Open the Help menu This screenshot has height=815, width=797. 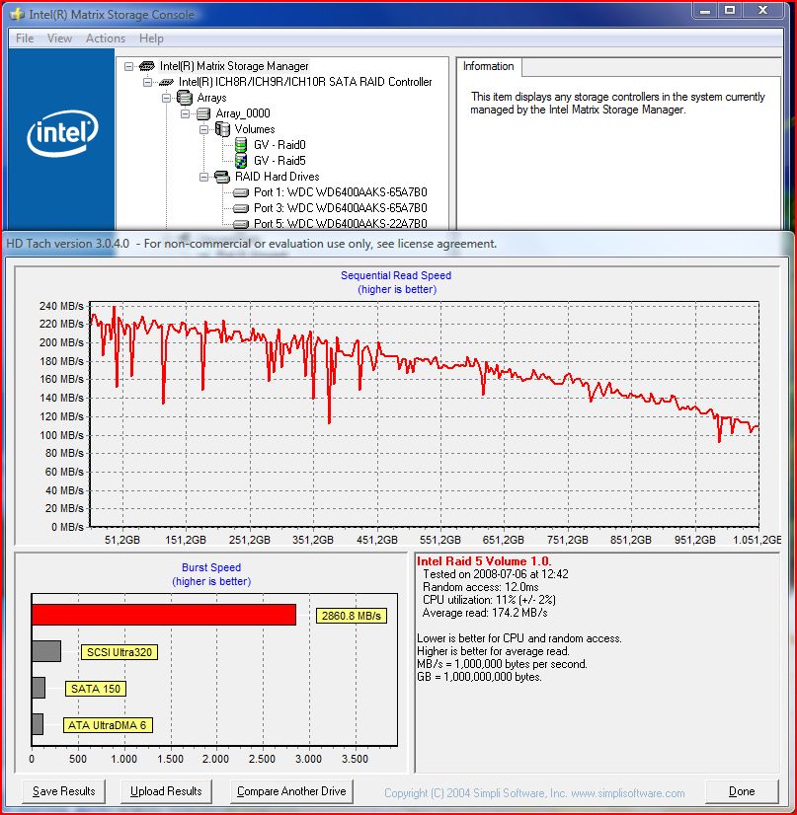click(151, 38)
